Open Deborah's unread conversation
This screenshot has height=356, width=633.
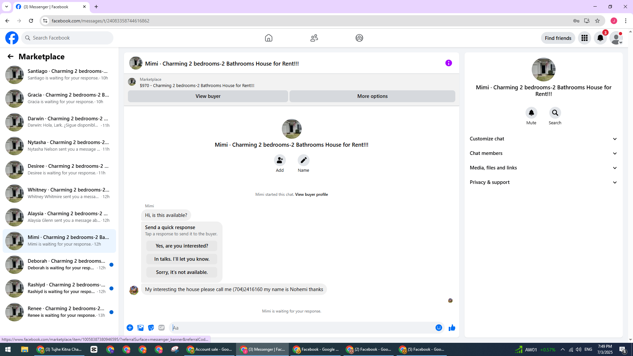tap(59, 264)
